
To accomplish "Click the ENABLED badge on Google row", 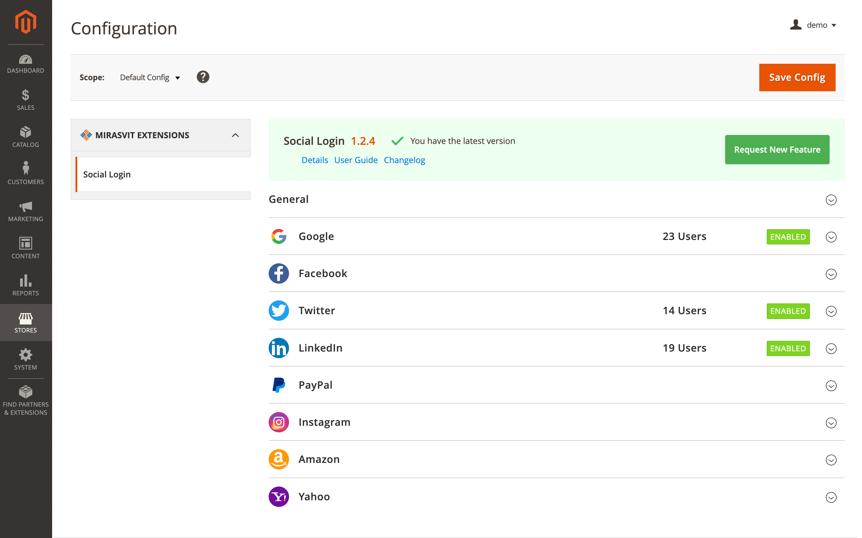I will click(x=788, y=237).
